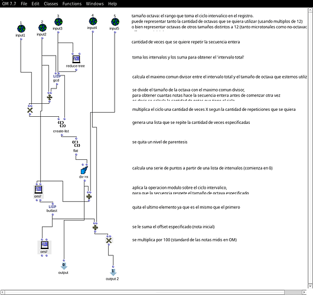Select the output arrow box numbered 0
Image resolution: width=313 pixels, height=295 pixels.
coord(64,266)
